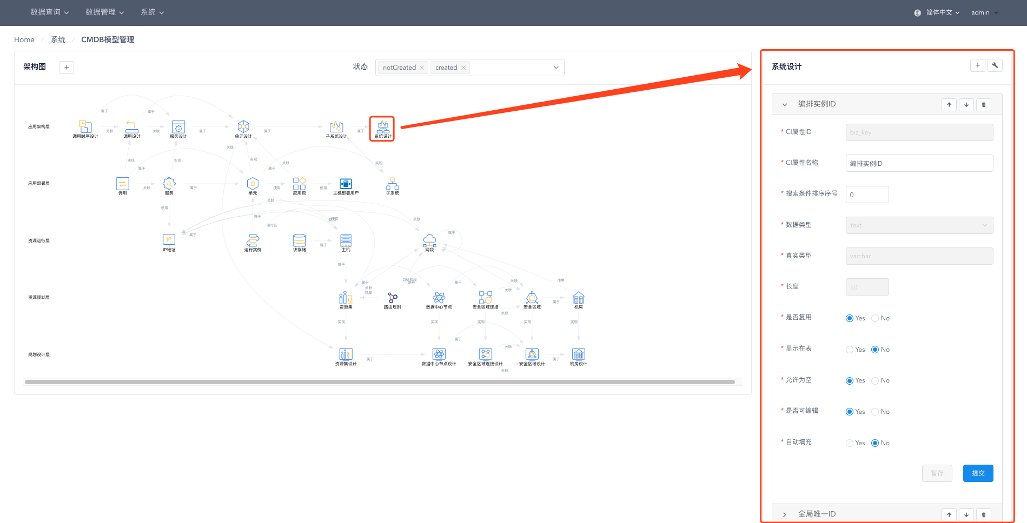Select the 调用 node in deployment layer
This screenshot has height=523, width=1027.
tap(123, 184)
